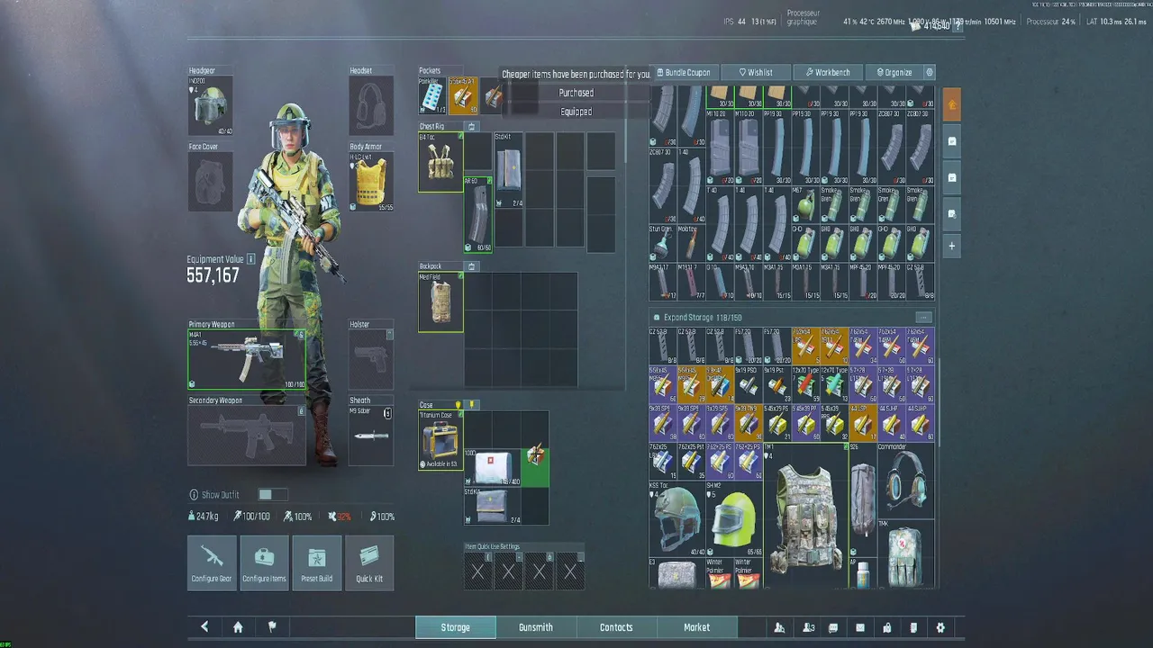Viewport: 1153px width, 648px height.
Task: Select the Molotov item in storage
Action: (691, 242)
